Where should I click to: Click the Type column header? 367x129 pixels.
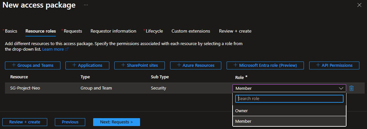[85, 77]
